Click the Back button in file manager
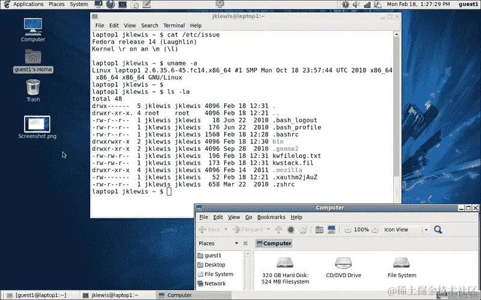The width and height of the screenshot is (481, 300). pyautogui.click(x=210, y=229)
